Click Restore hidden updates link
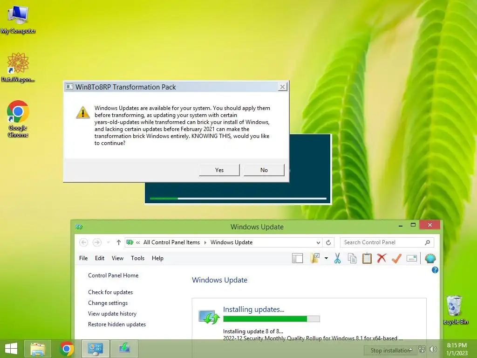Screen dimensions: 477x358 117,324
